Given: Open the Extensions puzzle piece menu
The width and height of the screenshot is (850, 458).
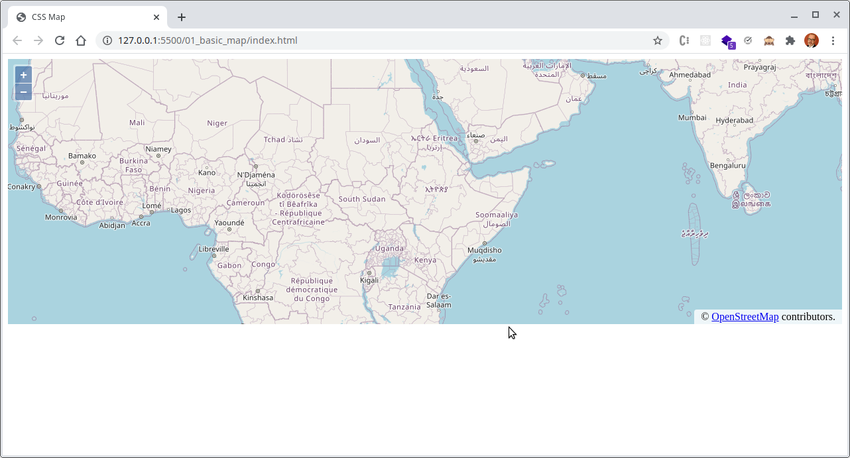Looking at the screenshot, I should (790, 40).
